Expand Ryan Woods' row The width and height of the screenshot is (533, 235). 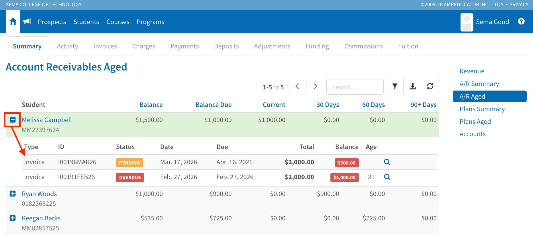[x=13, y=194]
